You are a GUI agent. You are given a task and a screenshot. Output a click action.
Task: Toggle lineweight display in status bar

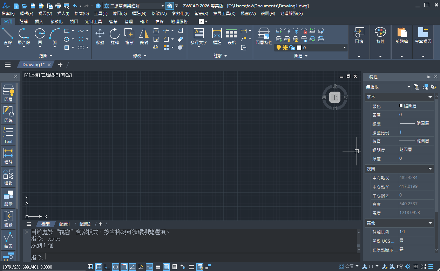158,267
